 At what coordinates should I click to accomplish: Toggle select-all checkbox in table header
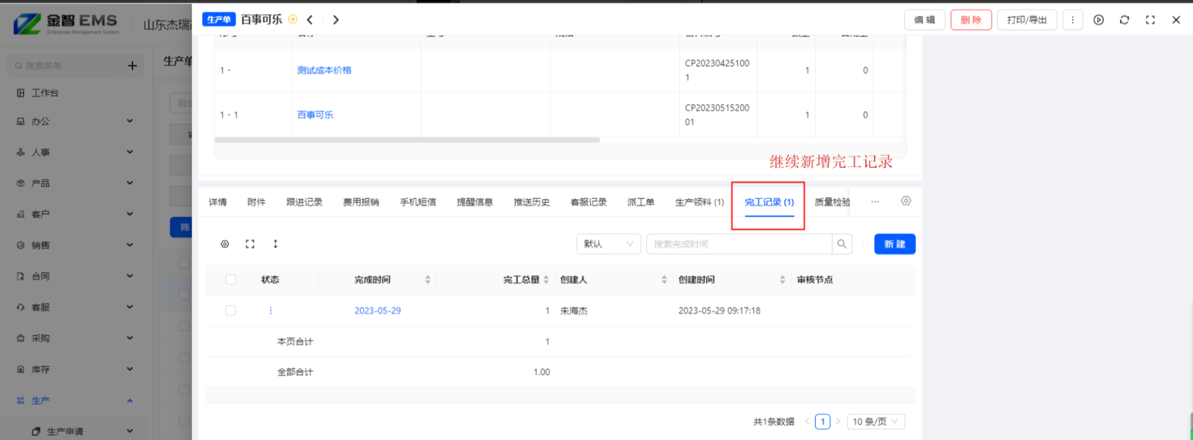[231, 279]
